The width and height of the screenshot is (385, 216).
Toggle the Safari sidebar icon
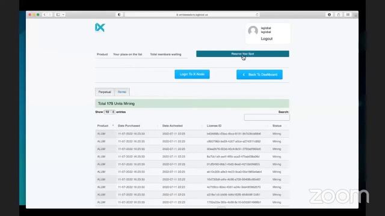point(58,14)
